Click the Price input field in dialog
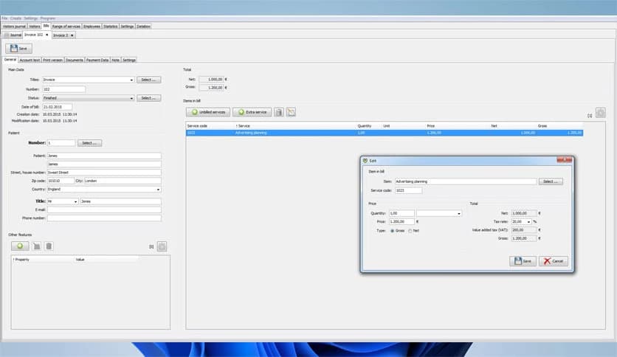This screenshot has height=357, width=617. [x=401, y=221]
